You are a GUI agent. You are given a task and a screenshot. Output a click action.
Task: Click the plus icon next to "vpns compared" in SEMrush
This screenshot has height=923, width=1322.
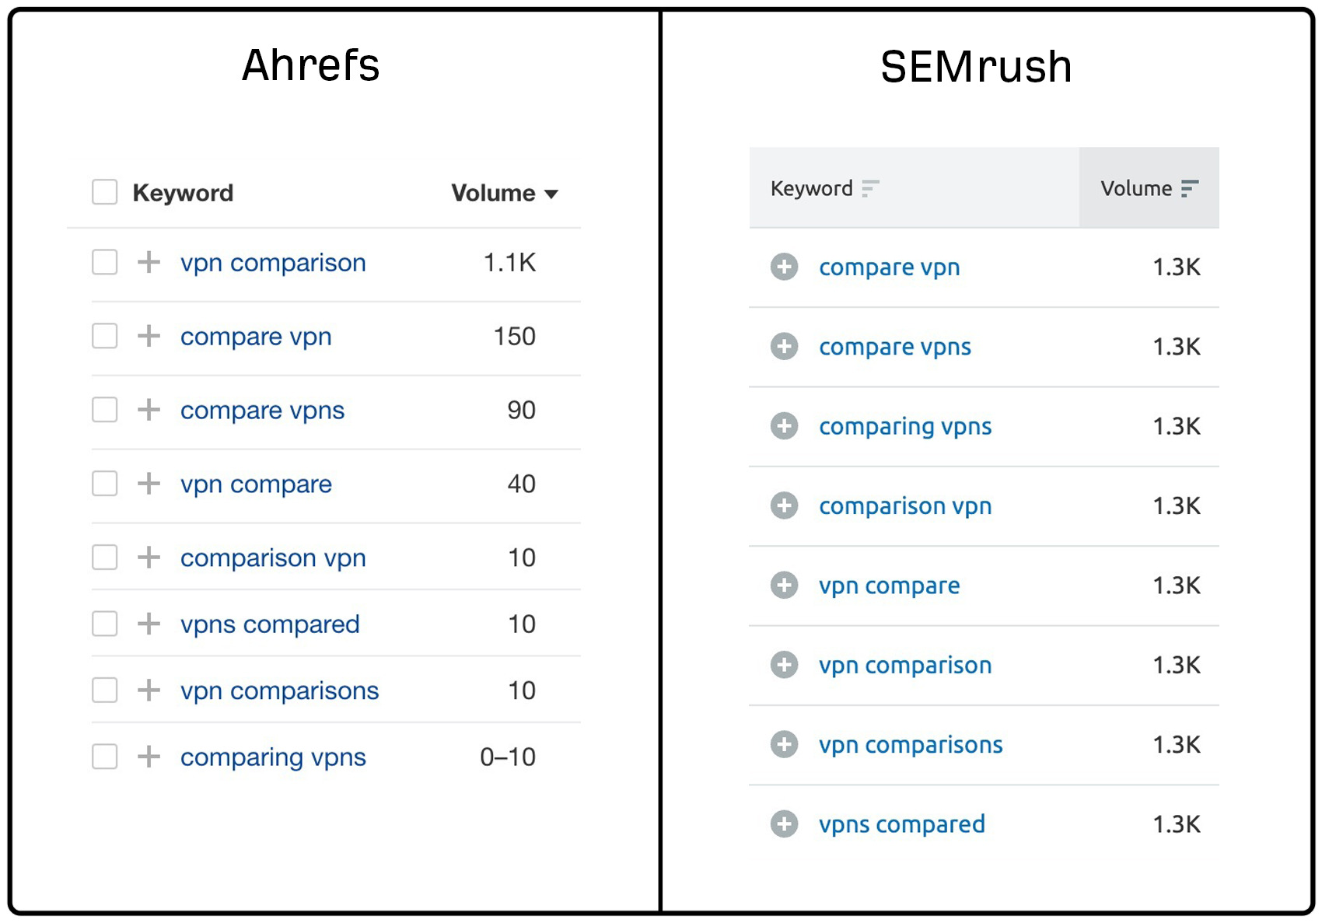coord(785,823)
